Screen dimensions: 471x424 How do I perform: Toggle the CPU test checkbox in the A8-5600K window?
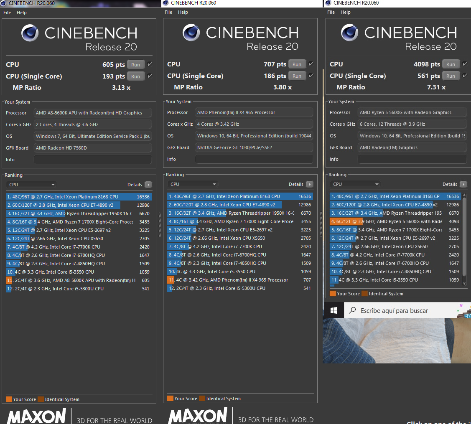tap(150, 64)
